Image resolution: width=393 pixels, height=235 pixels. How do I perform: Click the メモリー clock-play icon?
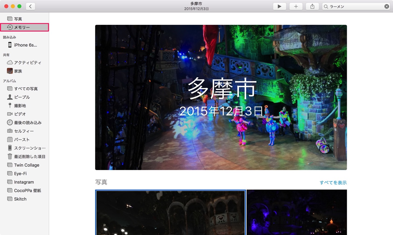[10, 27]
